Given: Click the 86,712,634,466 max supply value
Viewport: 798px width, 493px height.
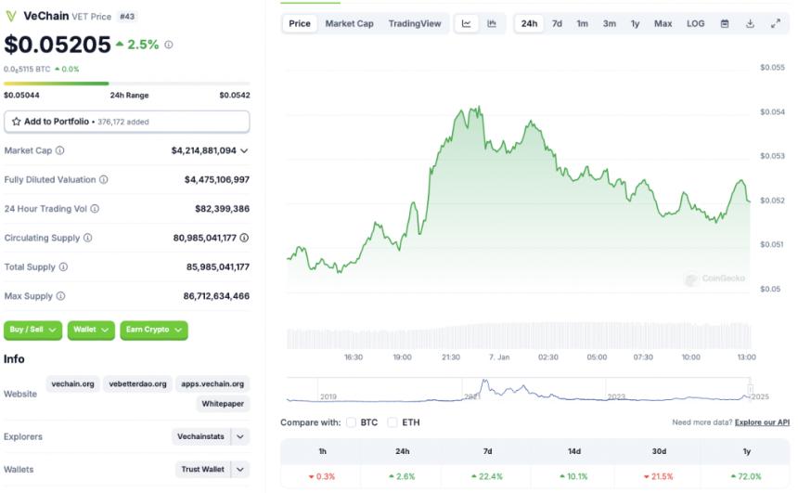Looking at the screenshot, I should point(216,295).
